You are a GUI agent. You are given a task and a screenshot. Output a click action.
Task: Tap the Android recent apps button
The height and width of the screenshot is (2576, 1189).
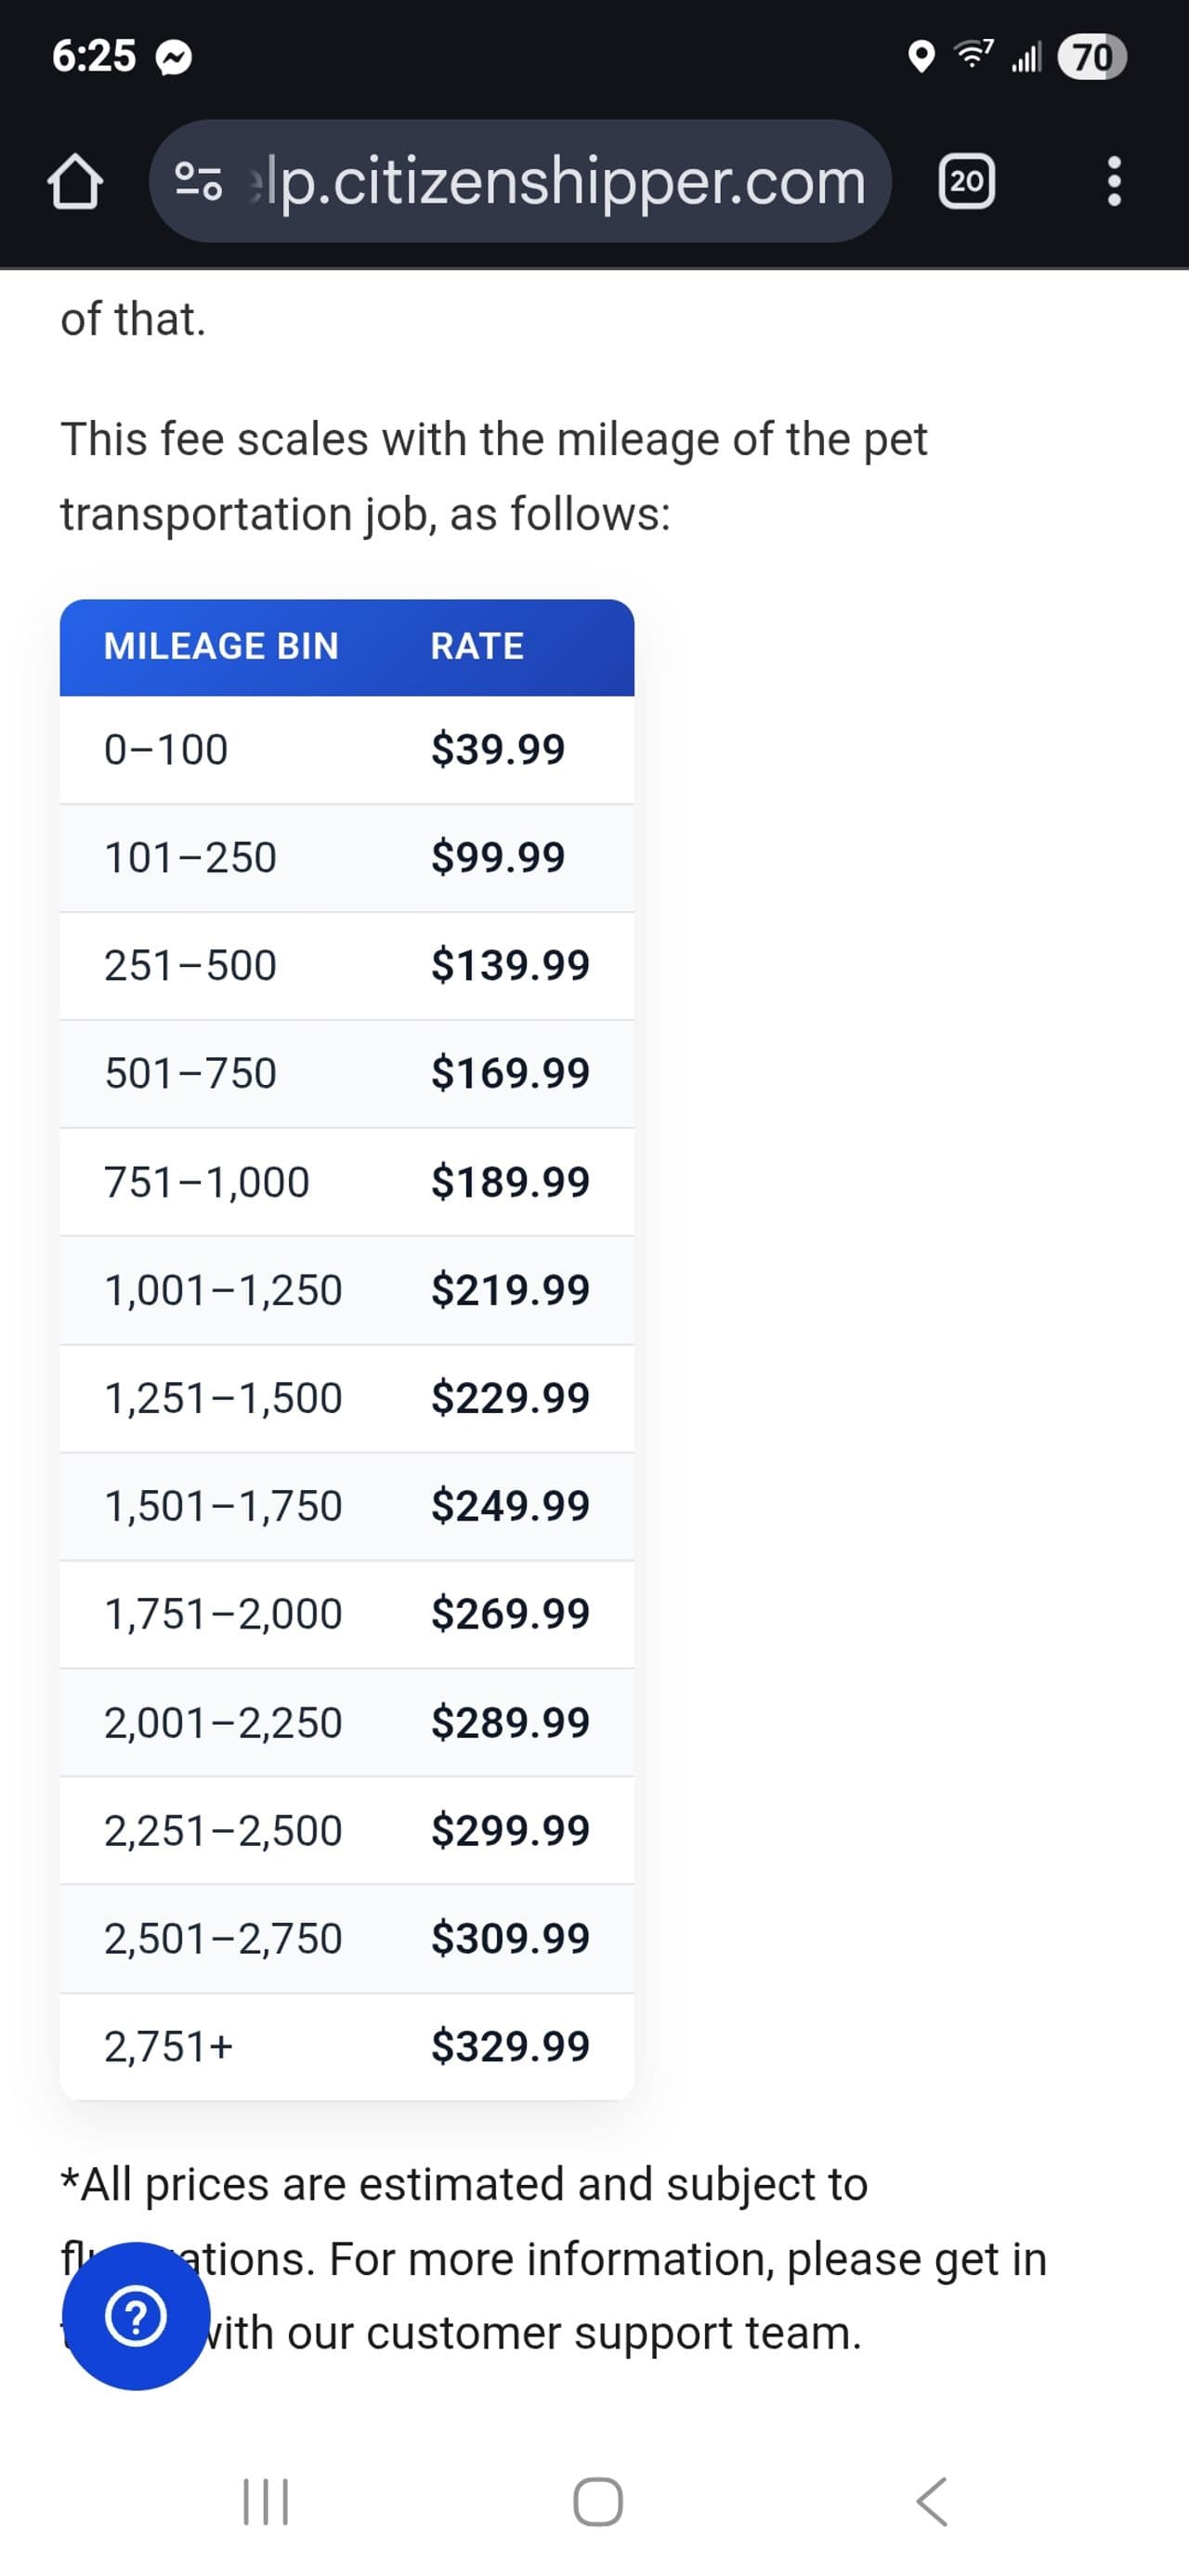coord(266,2501)
